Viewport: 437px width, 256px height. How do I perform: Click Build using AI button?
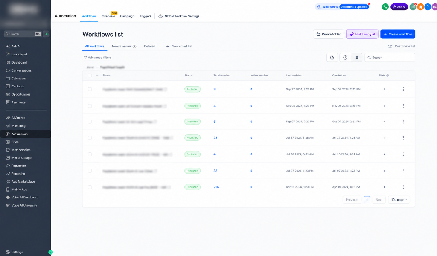[362, 34]
